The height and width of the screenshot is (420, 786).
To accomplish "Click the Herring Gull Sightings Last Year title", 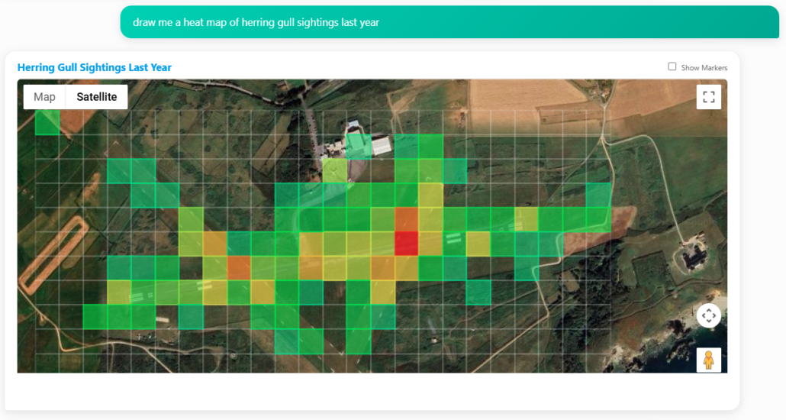I will point(95,67).
